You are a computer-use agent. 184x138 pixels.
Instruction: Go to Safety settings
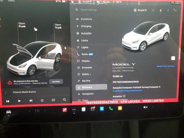pos(84,74)
